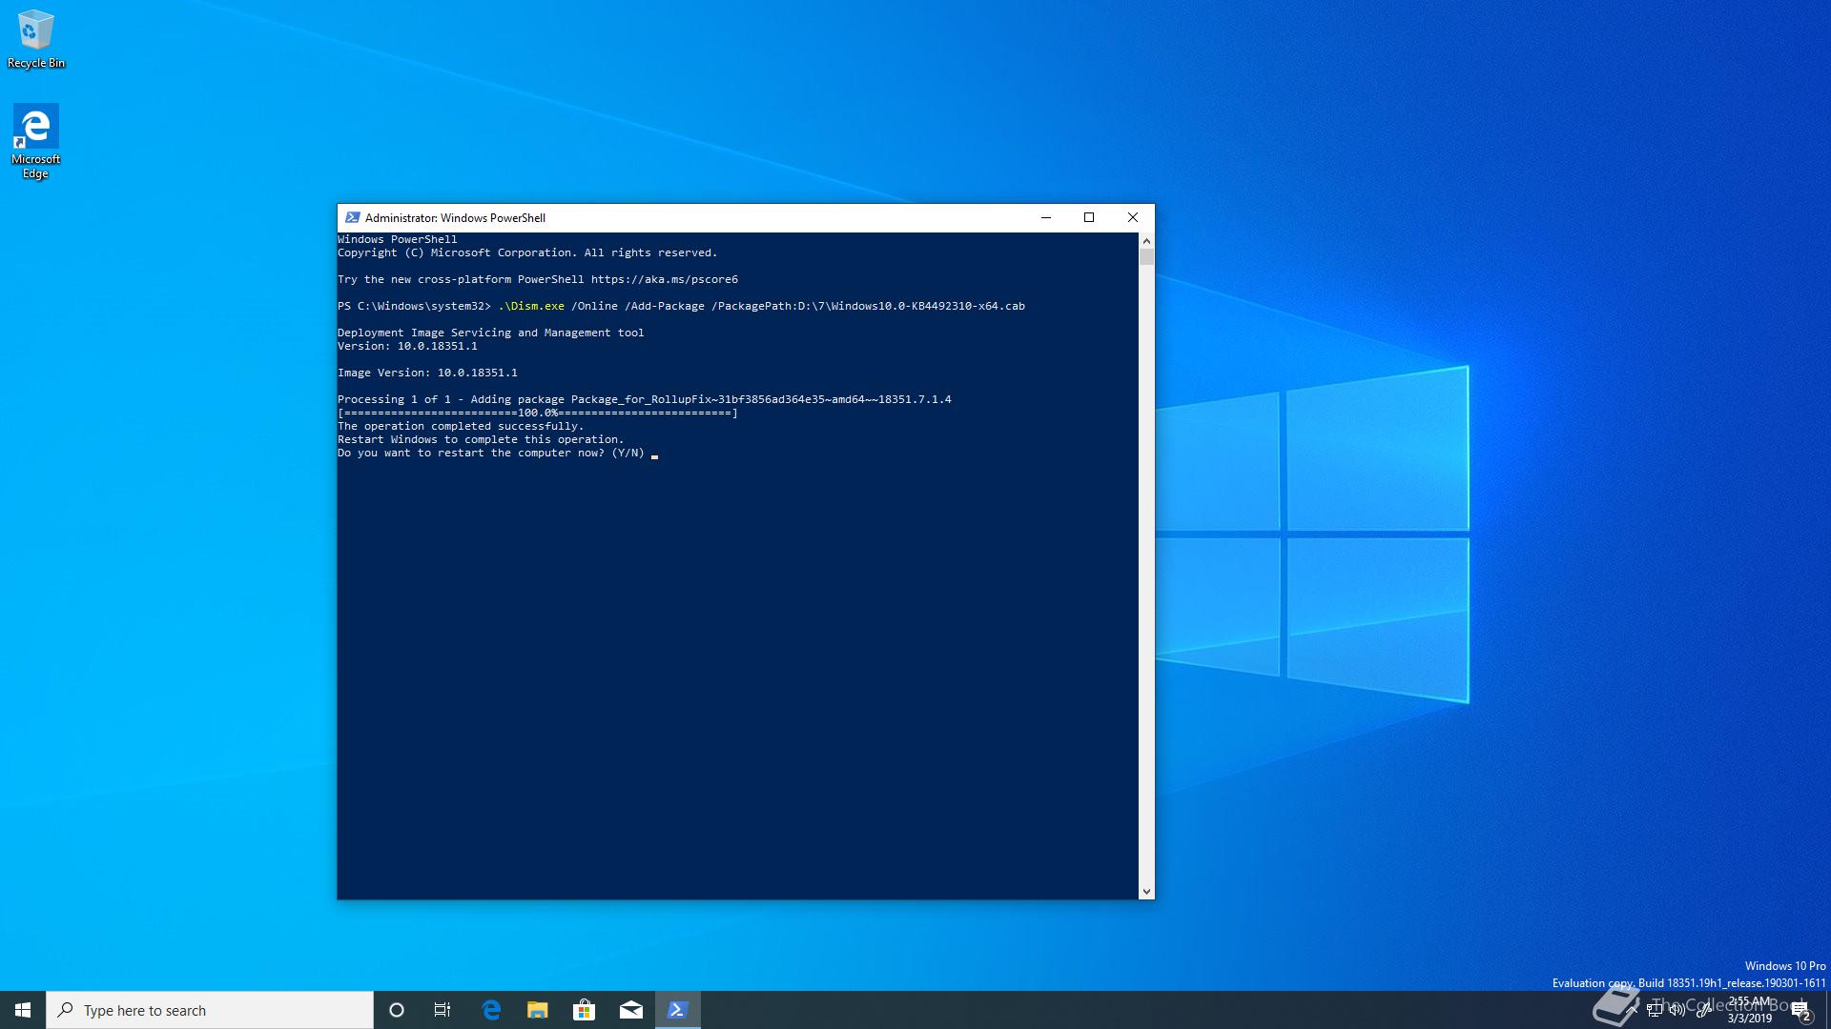The image size is (1831, 1029).
Task: Open the network status tray icon
Action: pos(1655,1010)
